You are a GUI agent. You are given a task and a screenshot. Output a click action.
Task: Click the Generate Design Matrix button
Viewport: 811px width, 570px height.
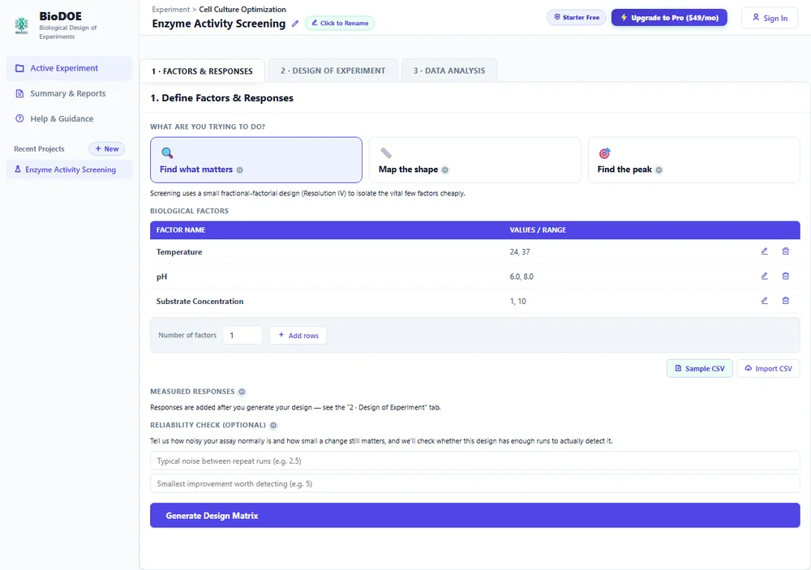474,515
